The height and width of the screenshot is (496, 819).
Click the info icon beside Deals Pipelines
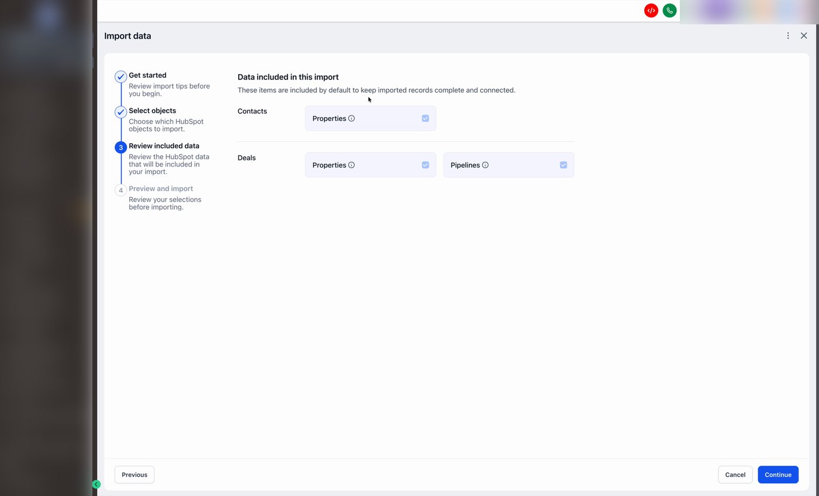(x=486, y=165)
